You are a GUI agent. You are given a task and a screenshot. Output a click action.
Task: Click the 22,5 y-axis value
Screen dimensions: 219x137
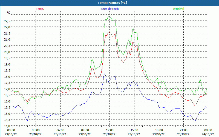pos(7,21)
